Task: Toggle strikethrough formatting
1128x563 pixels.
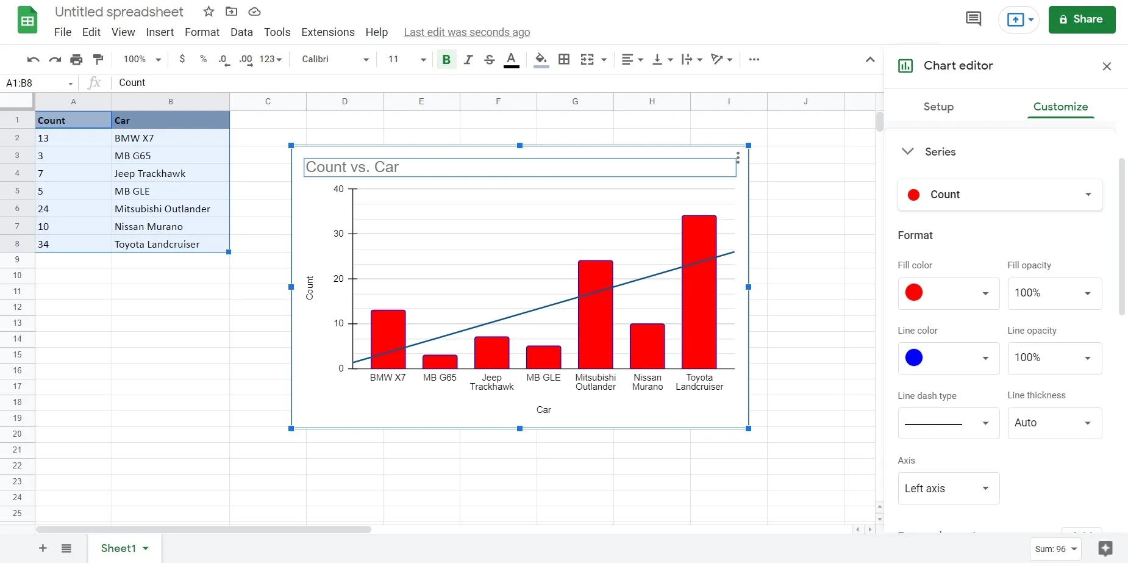Action: 489,59
